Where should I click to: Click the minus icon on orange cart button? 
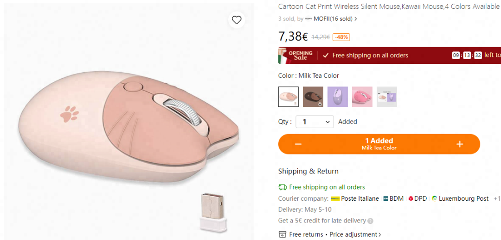coord(298,144)
